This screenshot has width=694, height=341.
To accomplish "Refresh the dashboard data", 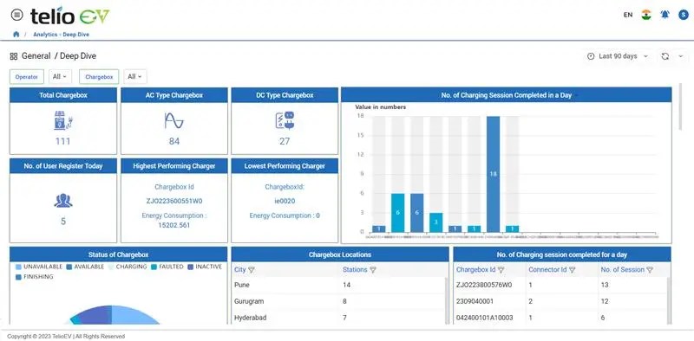I will [665, 56].
